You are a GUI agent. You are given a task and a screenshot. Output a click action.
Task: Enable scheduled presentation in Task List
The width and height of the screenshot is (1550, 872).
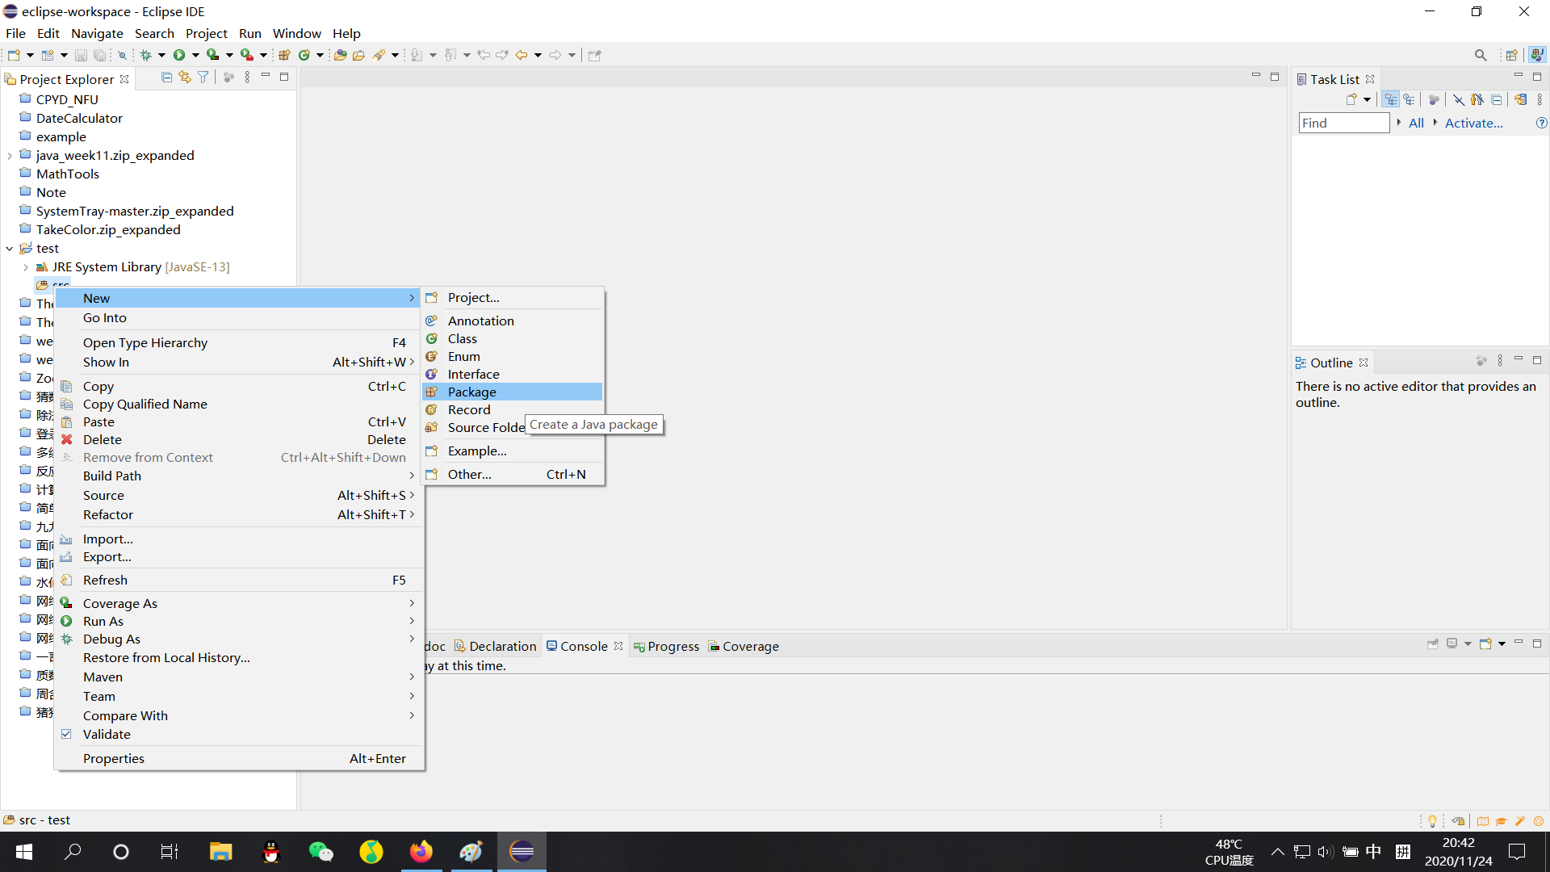click(1410, 99)
